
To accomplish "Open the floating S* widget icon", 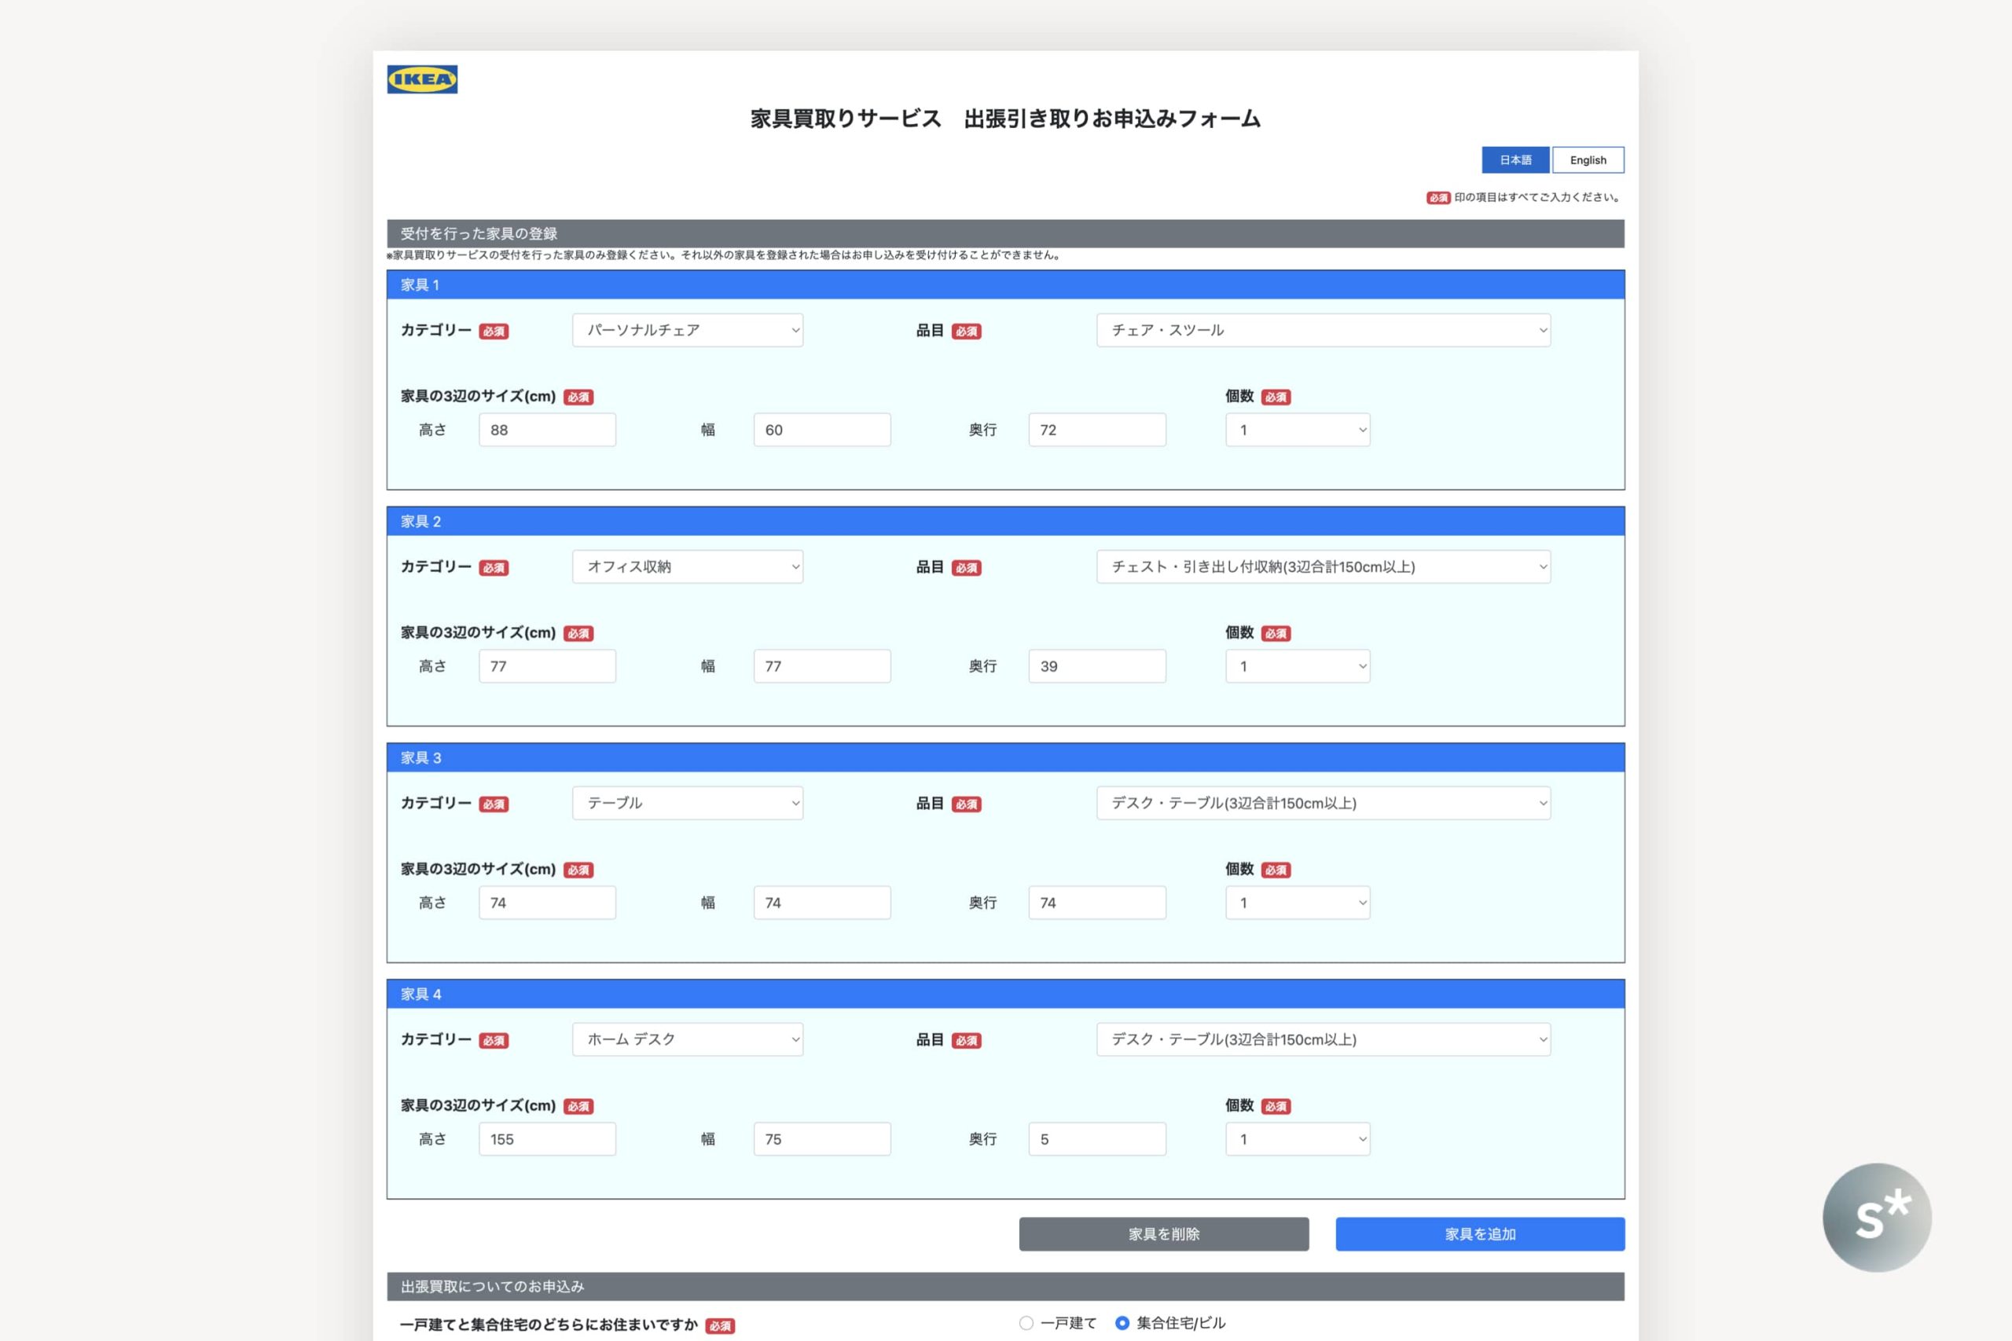I will point(1876,1216).
